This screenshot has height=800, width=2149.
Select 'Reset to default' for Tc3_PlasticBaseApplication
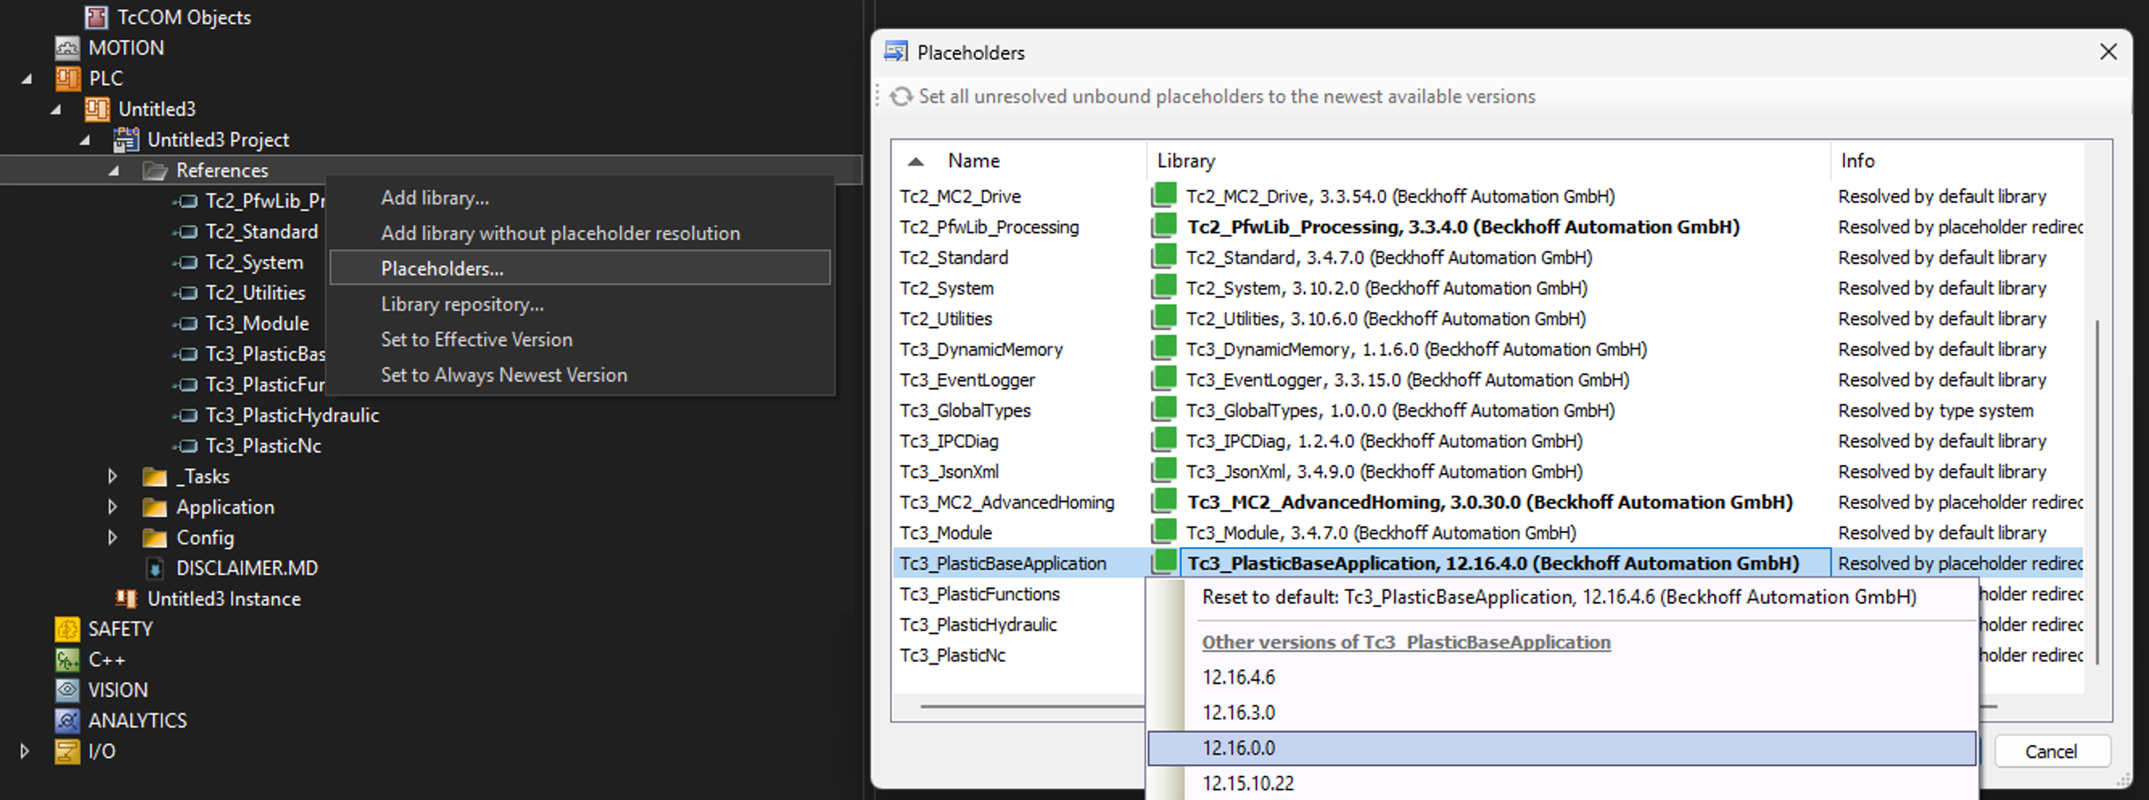tap(1561, 597)
